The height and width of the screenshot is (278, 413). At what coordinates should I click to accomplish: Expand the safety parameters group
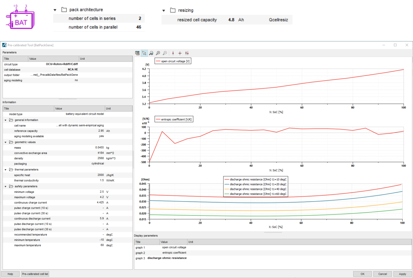tap(6, 186)
